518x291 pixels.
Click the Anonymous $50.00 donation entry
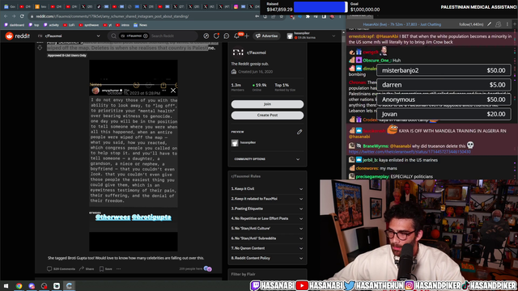click(444, 99)
